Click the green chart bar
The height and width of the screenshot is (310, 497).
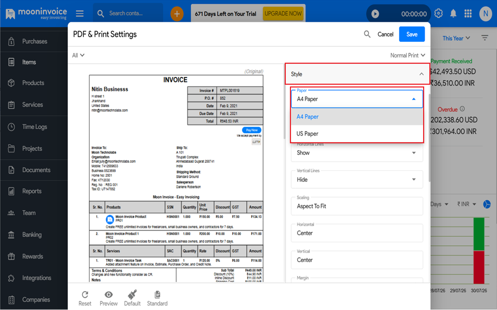tap(479, 234)
